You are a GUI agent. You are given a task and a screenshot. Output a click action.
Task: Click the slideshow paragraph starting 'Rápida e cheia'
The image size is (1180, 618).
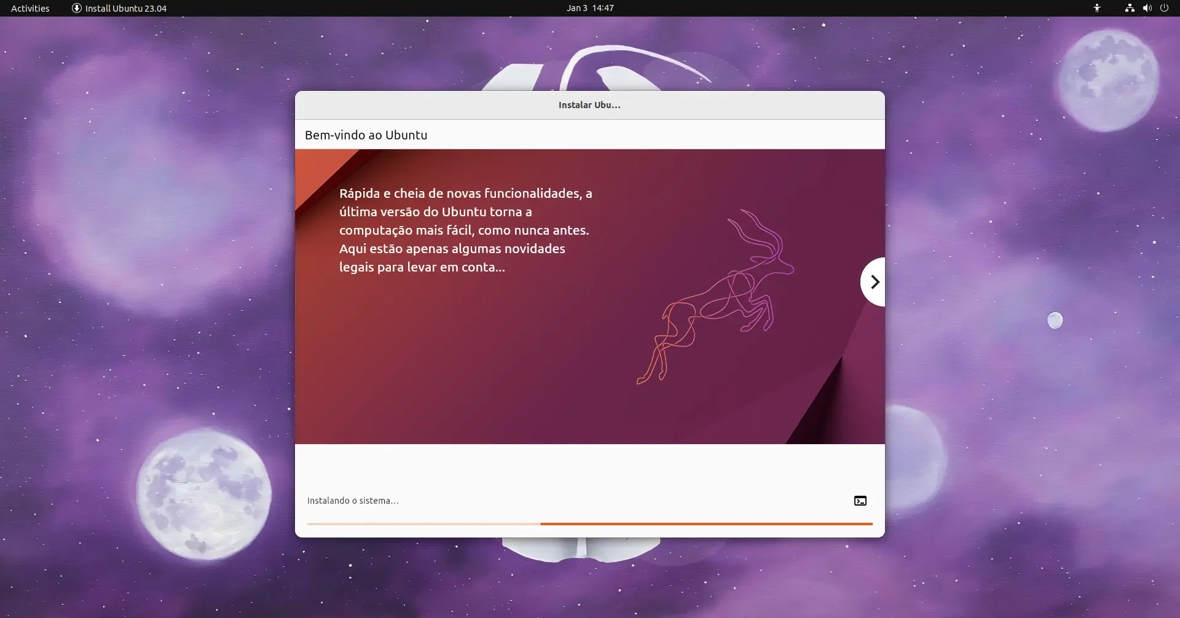(466, 230)
